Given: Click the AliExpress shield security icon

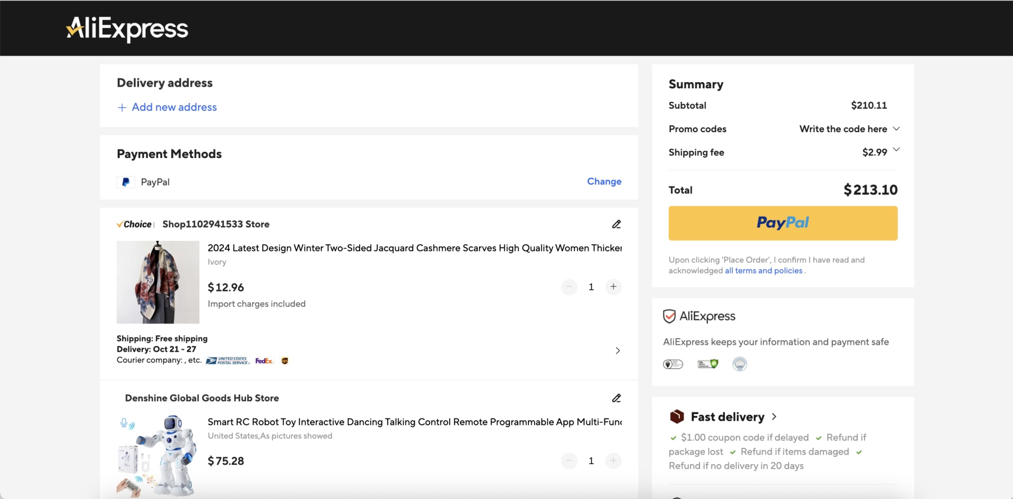Looking at the screenshot, I should (669, 316).
